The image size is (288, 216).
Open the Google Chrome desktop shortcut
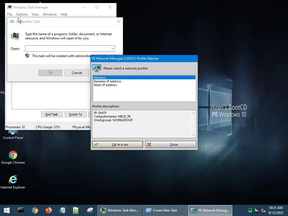click(x=13, y=157)
